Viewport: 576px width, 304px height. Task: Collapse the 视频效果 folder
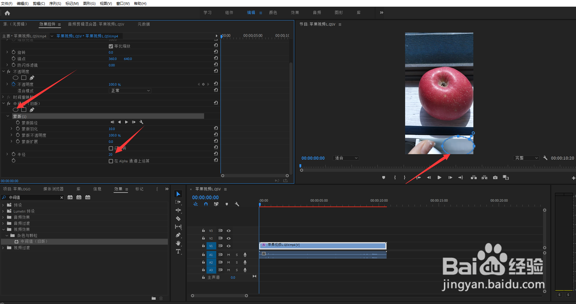point(3,229)
